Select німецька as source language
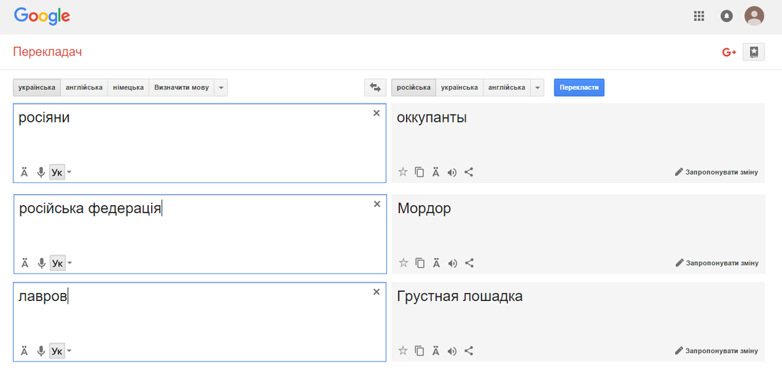Screen dimensions: 782x387 (128, 87)
